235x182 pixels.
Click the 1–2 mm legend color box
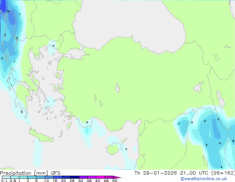[23, 177]
